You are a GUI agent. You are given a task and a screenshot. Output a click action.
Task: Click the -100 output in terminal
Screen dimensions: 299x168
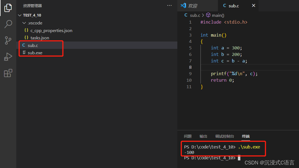pyautogui.click(x=189, y=152)
